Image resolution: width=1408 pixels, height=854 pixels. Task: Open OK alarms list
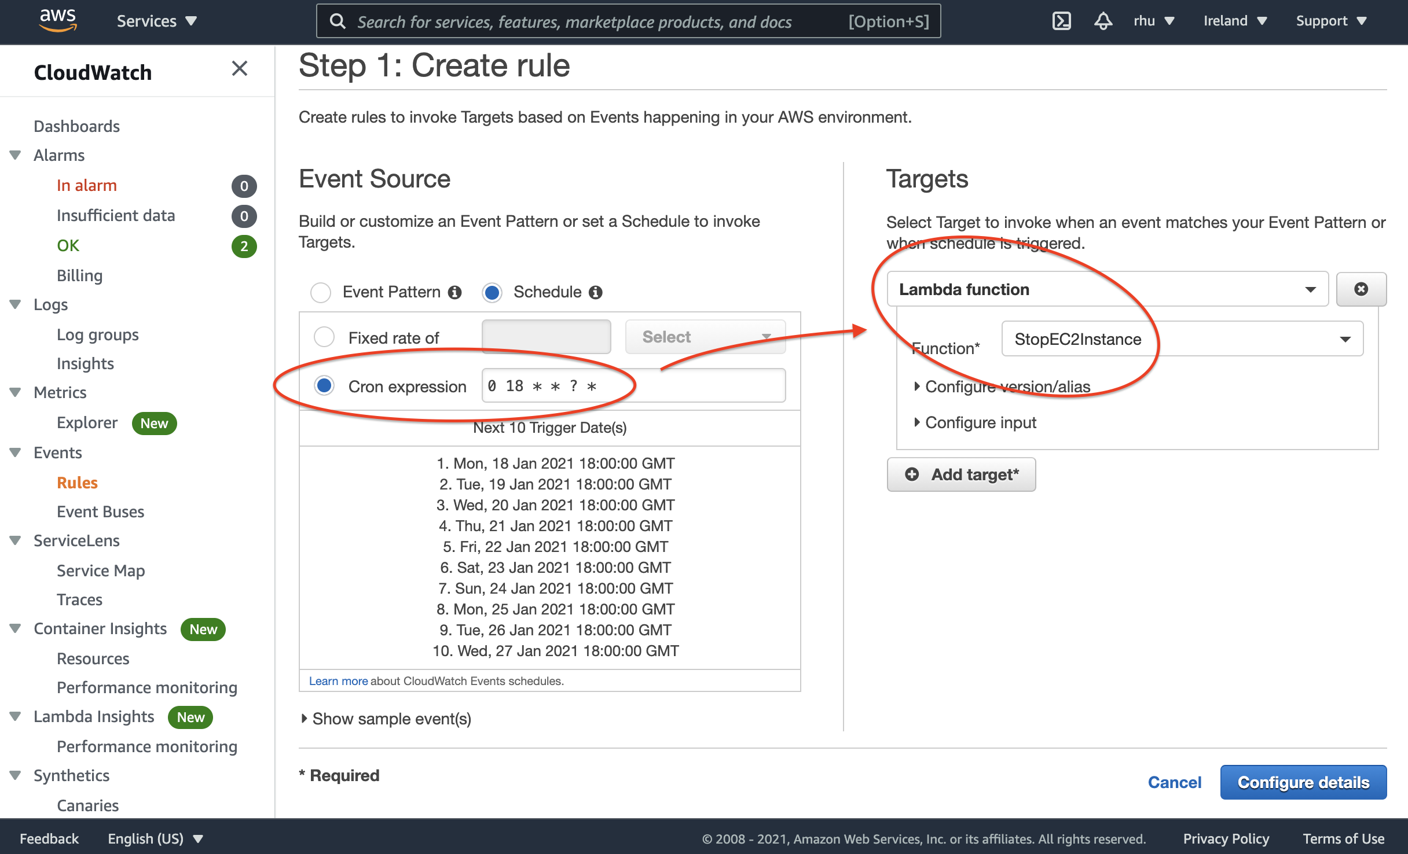coord(68,245)
